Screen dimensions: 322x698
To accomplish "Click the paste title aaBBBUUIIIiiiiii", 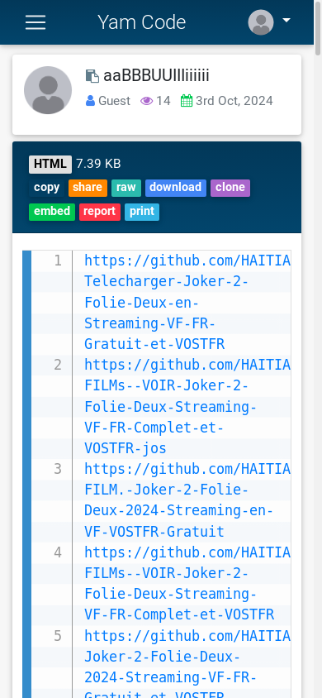I will (x=156, y=76).
